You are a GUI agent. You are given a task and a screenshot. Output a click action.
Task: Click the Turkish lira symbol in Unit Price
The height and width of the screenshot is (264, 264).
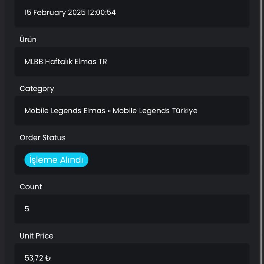pos(48,258)
